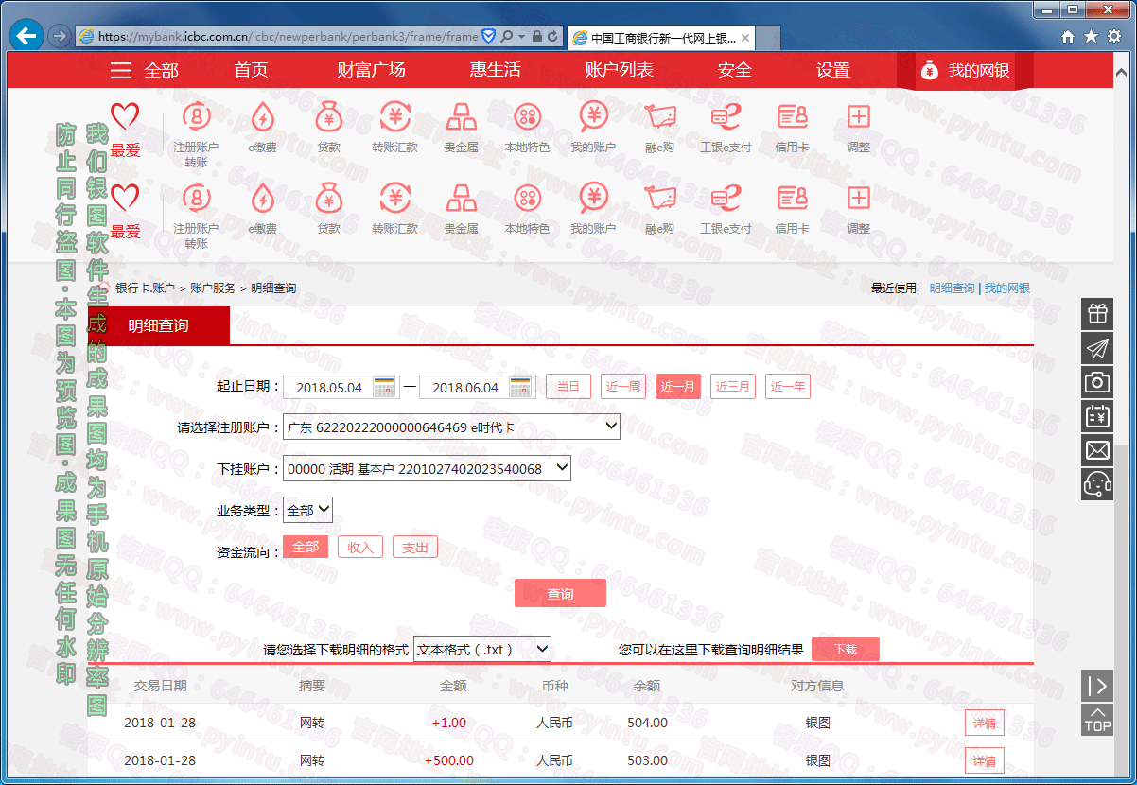Click the camera sidebar icon

pyautogui.click(x=1097, y=382)
